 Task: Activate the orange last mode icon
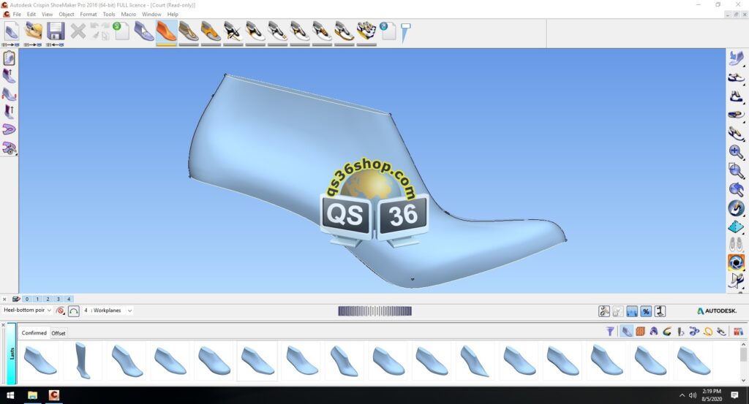coord(166,32)
